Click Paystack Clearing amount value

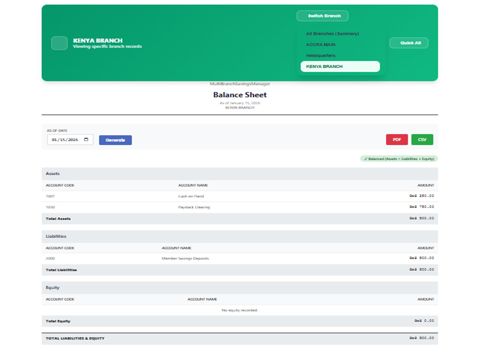tap(422, 207)
